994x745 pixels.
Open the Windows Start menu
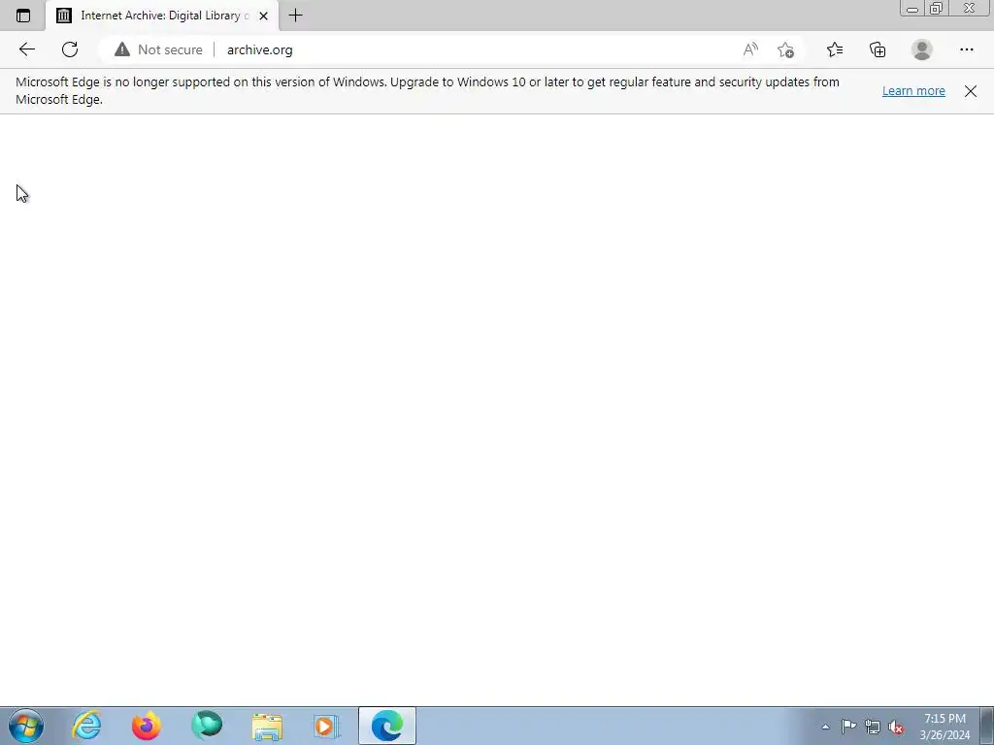point(26,726)
